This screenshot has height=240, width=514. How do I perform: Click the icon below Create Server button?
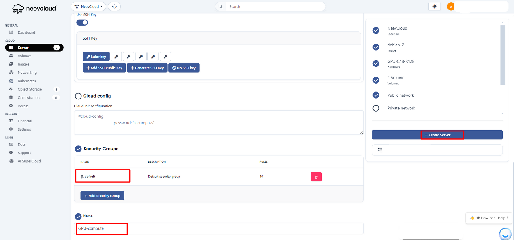(x=380, y=150)
